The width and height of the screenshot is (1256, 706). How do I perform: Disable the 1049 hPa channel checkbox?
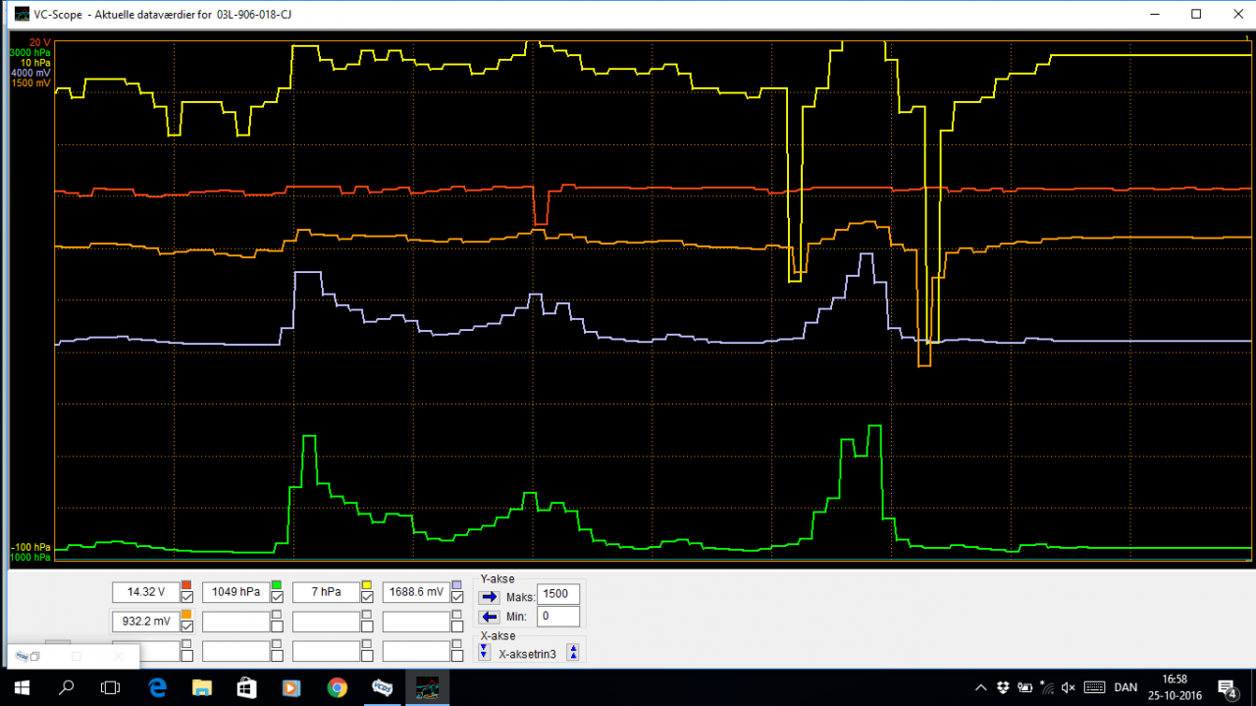pos(276,598)
